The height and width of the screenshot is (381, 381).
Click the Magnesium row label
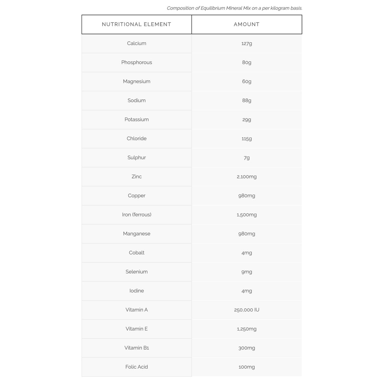coord(137,82)
